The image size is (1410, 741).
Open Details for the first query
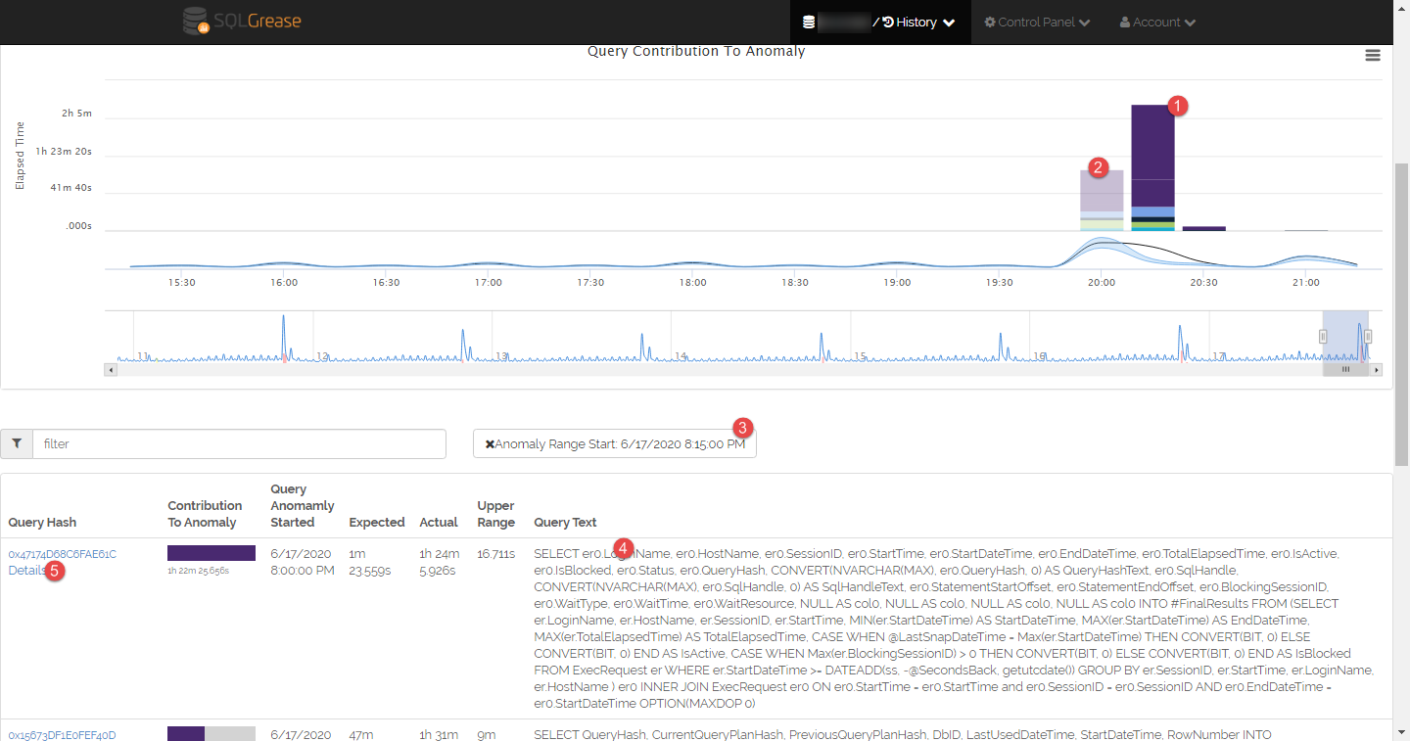(26, 571)
